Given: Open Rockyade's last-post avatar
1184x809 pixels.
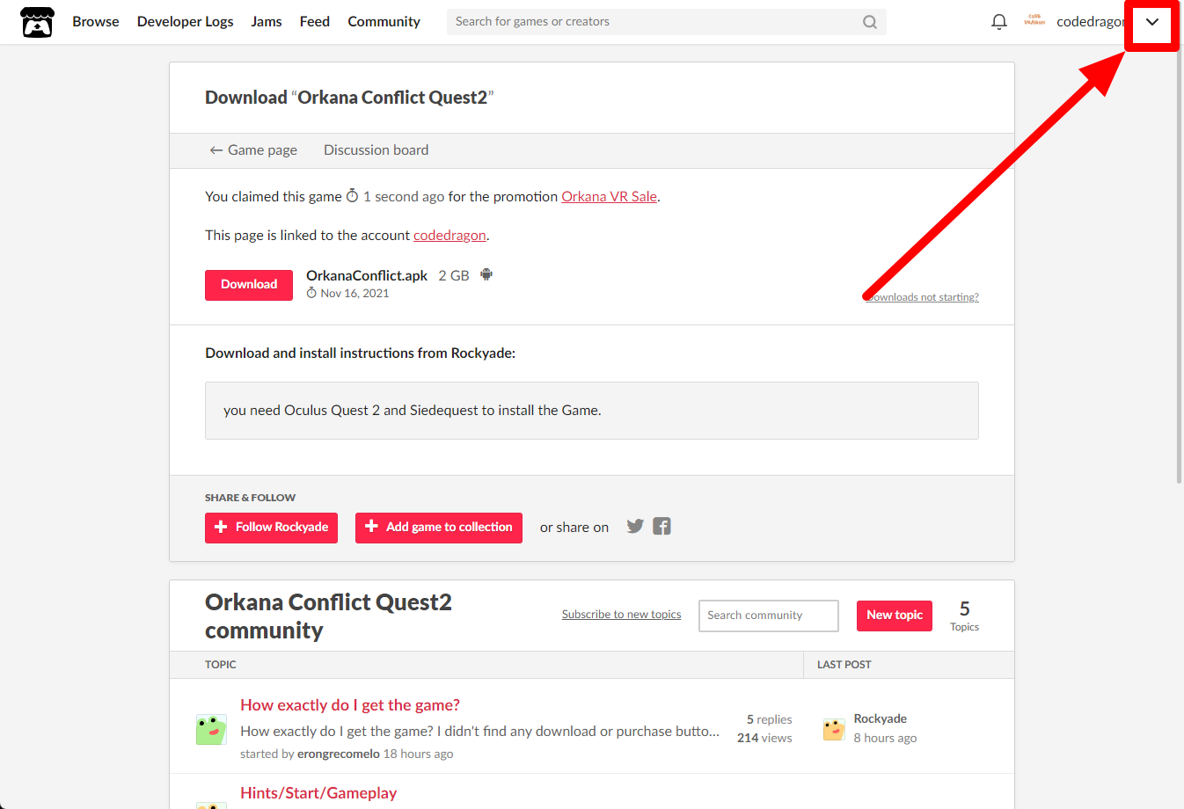Looking at the screenshot, I should pyautogui.click(x=834, y=729).
